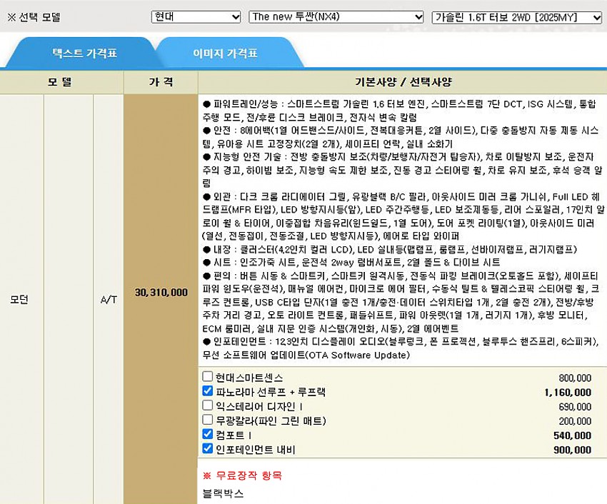Click the 30,310,000 total price cell
The width and height of the screenshot is (607, 504).
pyautogui.click(x=161, y=293)
